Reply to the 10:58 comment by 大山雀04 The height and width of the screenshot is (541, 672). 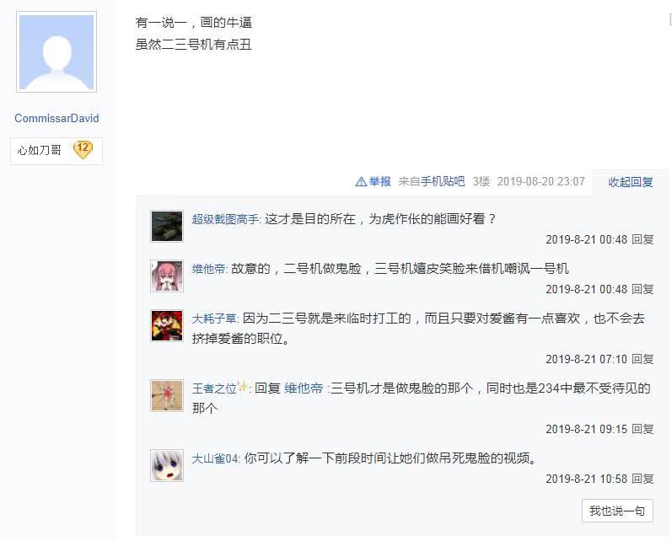click(x=642, y=479)
